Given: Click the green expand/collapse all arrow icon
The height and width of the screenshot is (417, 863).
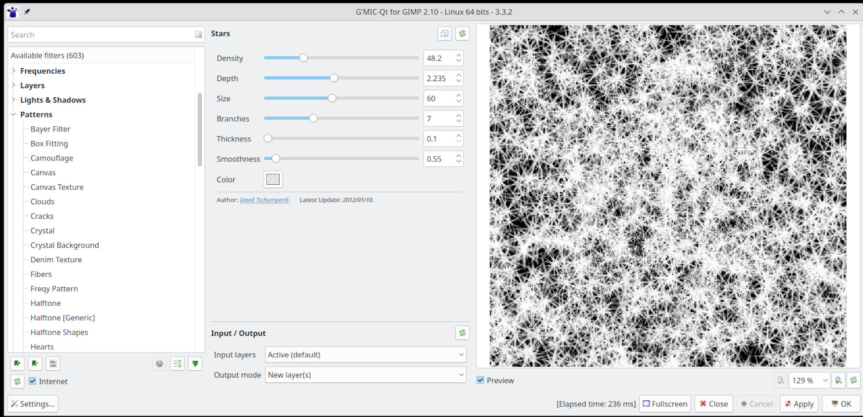Looking at the screenshot, I should 195,364.
